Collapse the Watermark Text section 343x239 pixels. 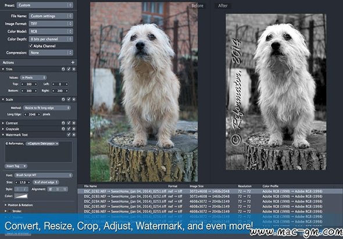(3, 135)
